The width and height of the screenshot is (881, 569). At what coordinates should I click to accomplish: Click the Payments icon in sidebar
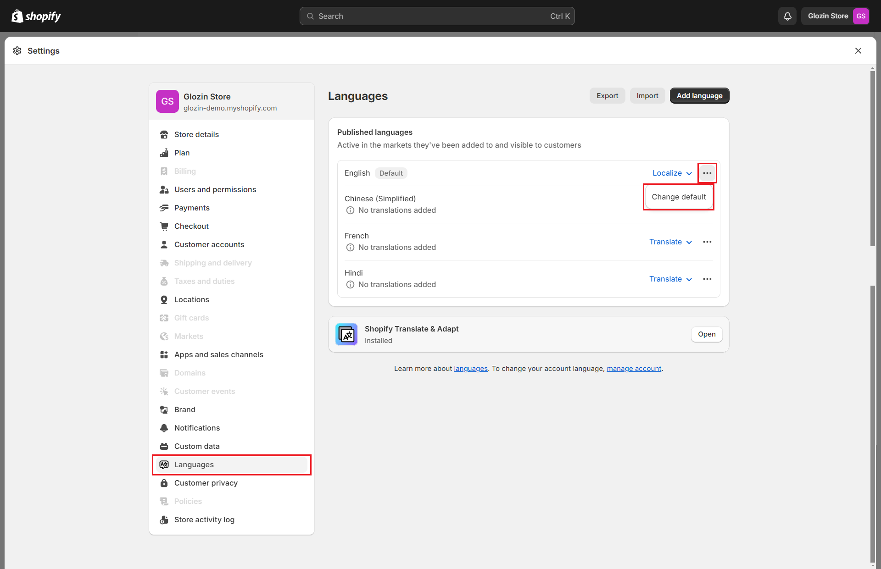[x=164, y=208]
